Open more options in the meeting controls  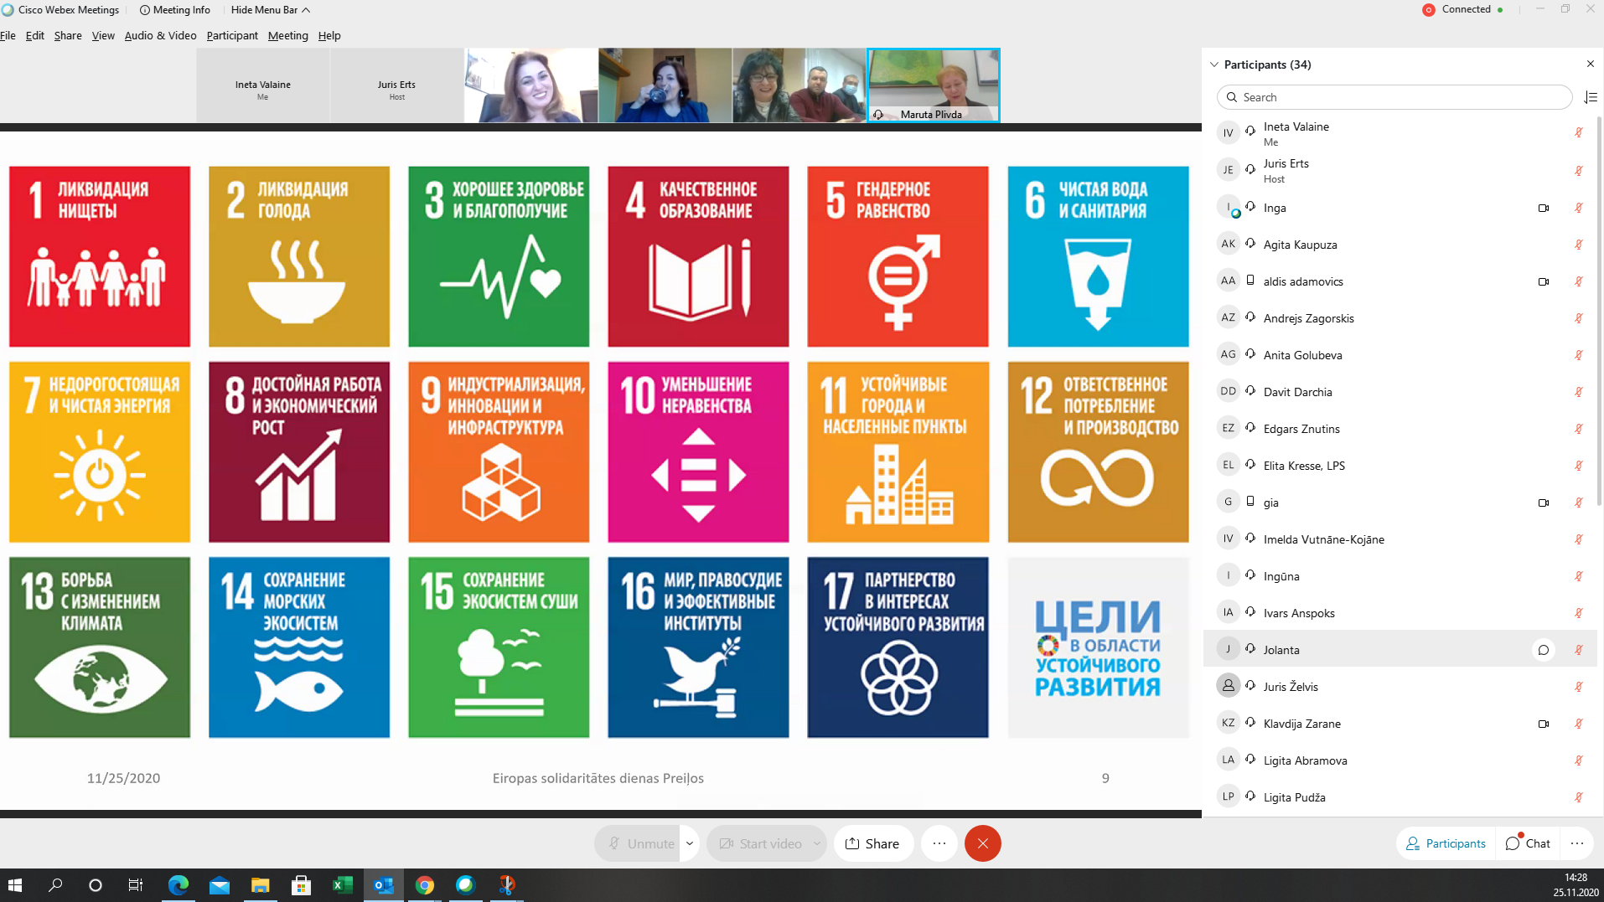pos(939,843)
